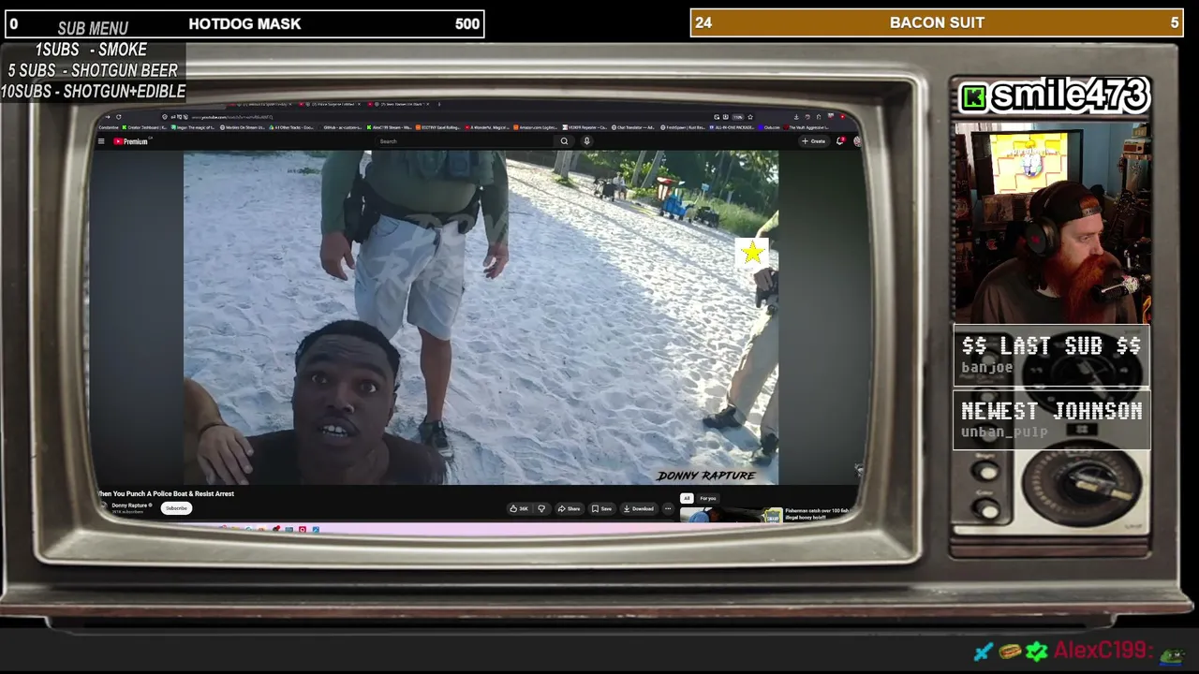Open the VEXER Repeater bookmark
Screen dimensions: 1199x674
585,127
